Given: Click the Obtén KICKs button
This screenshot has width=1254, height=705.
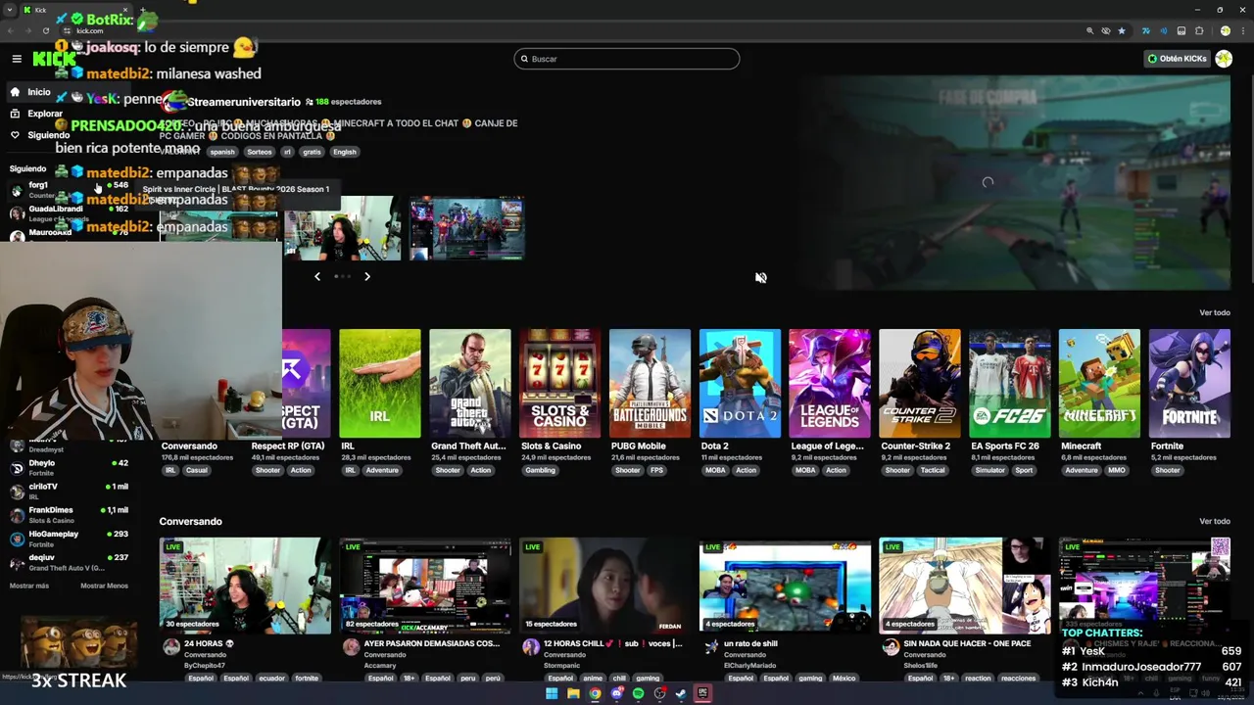Looking at the screenshot, I should [1178, 59].
